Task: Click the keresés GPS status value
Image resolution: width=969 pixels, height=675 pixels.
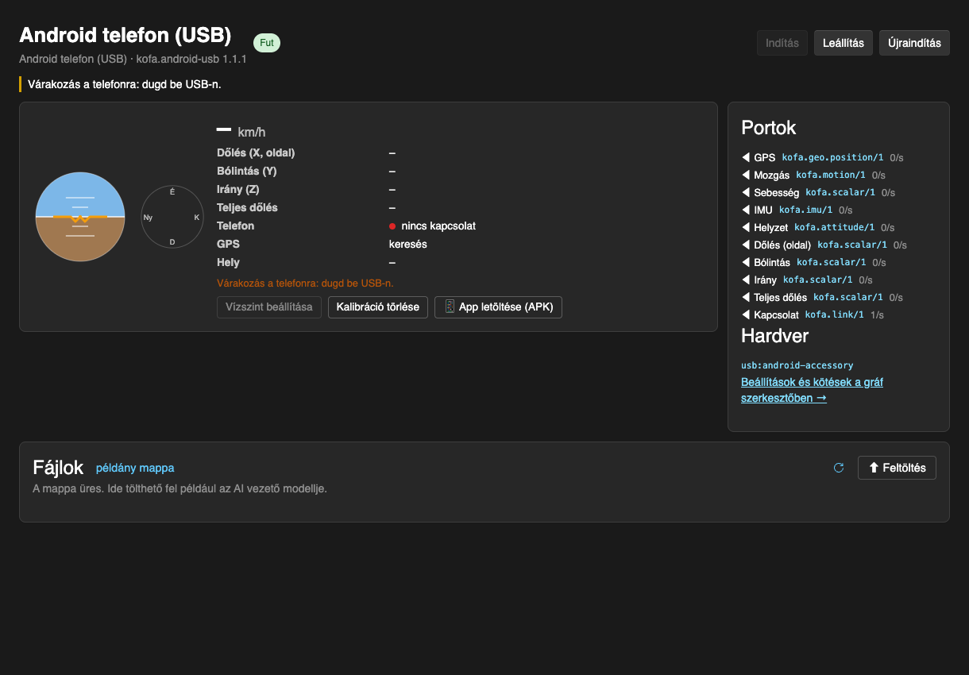Action: pos(408,245)
